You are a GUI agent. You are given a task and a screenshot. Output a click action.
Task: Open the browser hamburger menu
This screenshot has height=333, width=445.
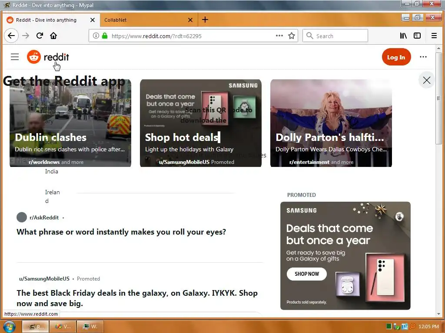point(434,36)
